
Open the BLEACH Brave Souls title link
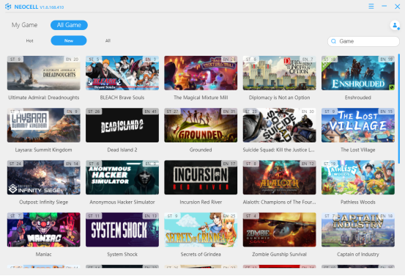[122, 98]
